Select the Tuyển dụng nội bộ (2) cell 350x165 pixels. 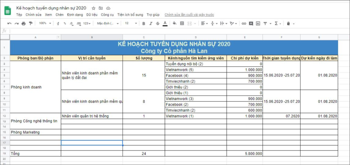[x=196, y=64]
